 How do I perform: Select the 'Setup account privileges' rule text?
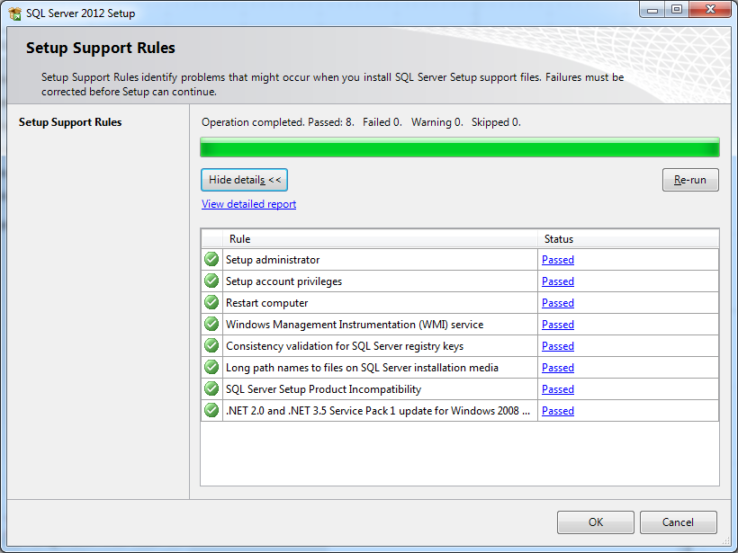pyautogui.click(x=283, y=281)
